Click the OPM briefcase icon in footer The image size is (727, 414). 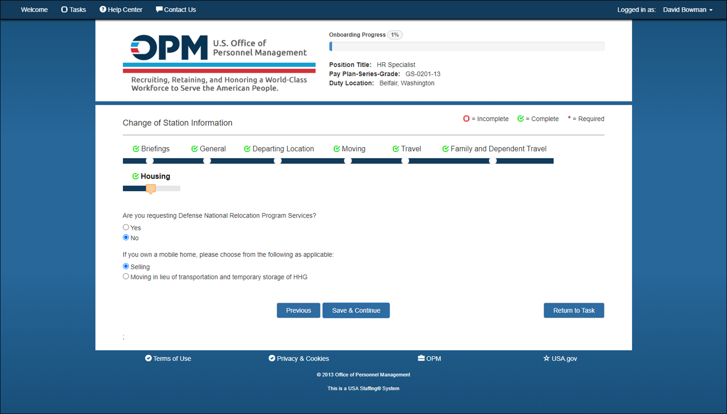click(421, 358)
